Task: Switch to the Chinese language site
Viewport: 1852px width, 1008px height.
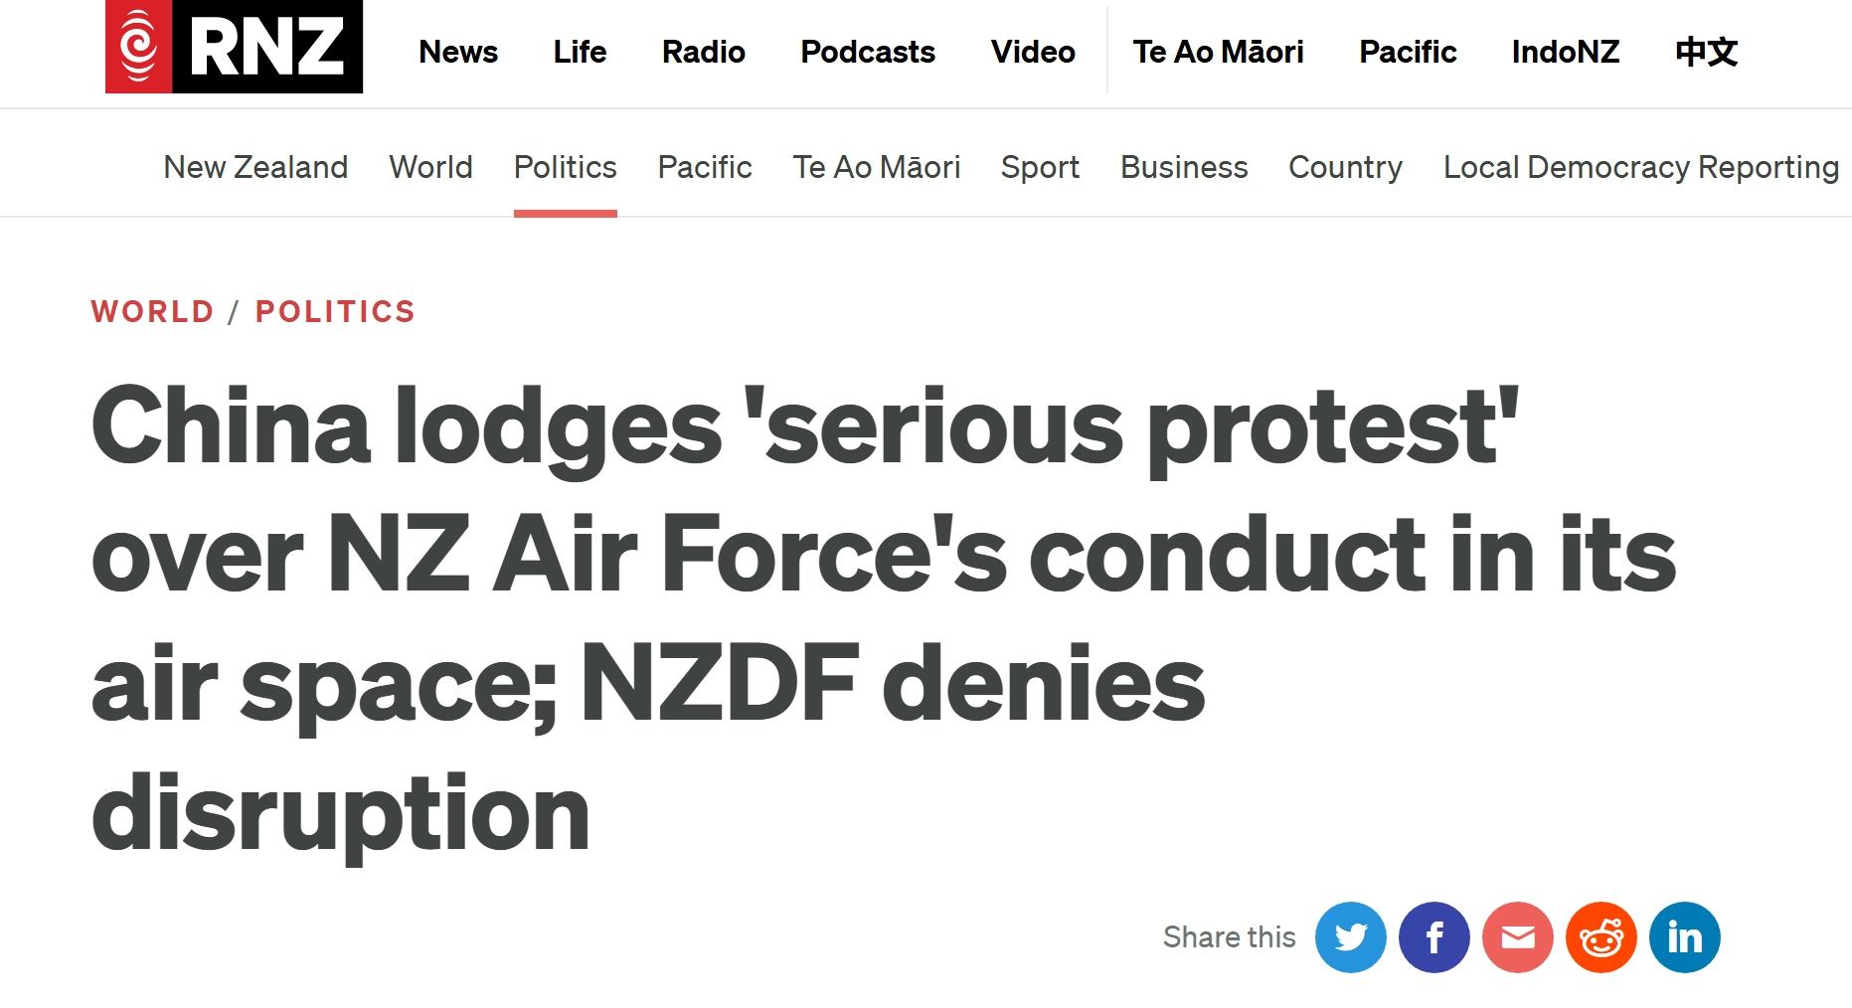Action: [x=1706, y=52]
